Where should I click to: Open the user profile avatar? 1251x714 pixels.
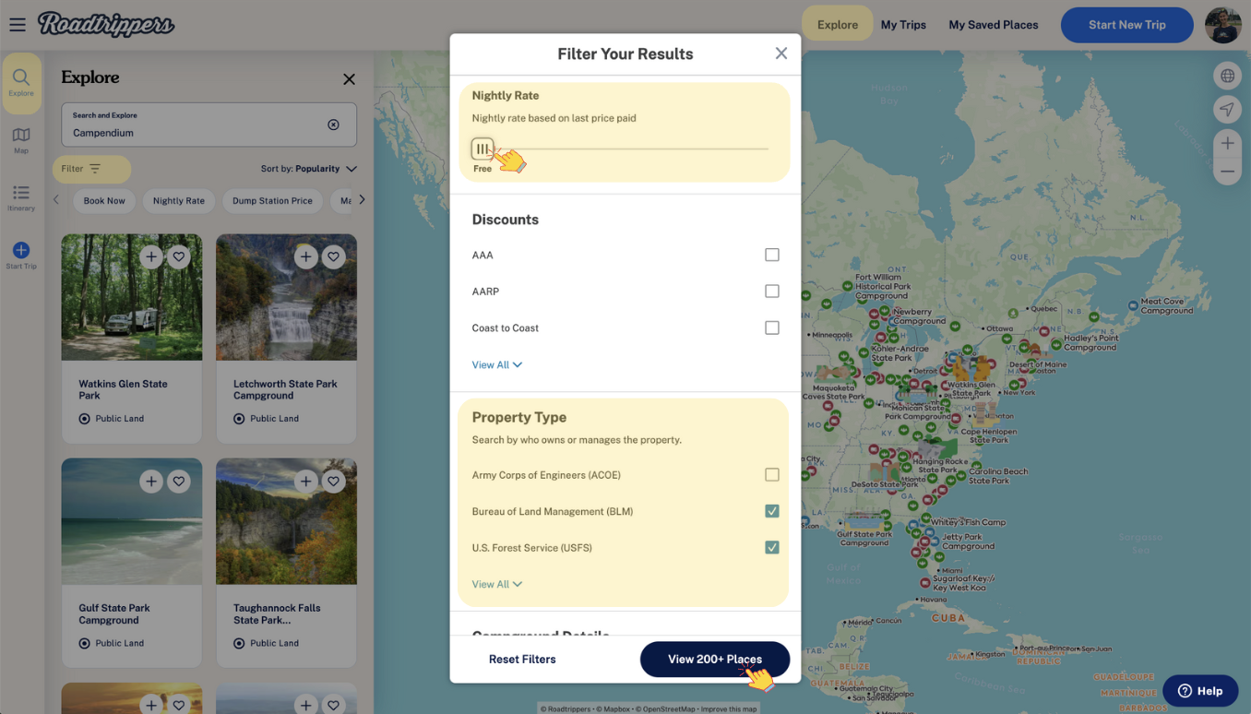(1223, 25)
